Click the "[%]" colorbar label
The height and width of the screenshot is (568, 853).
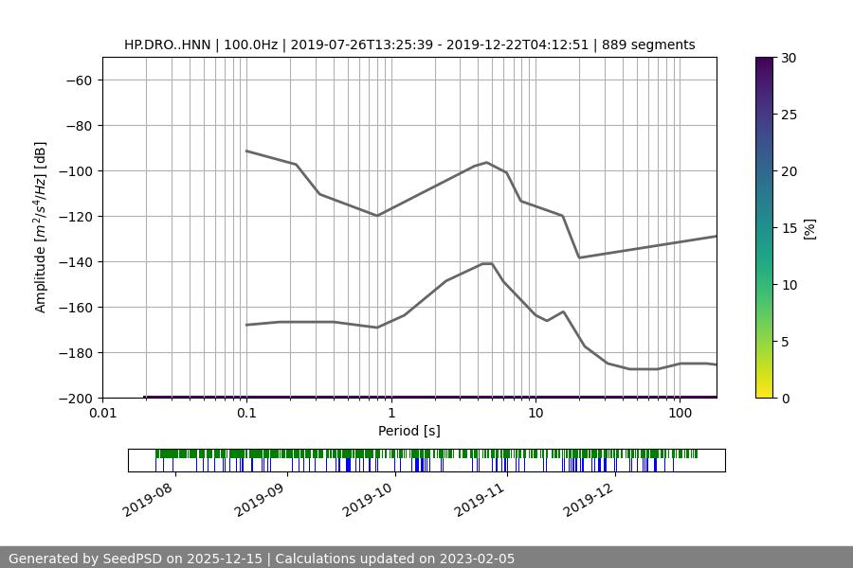[809, 228]
